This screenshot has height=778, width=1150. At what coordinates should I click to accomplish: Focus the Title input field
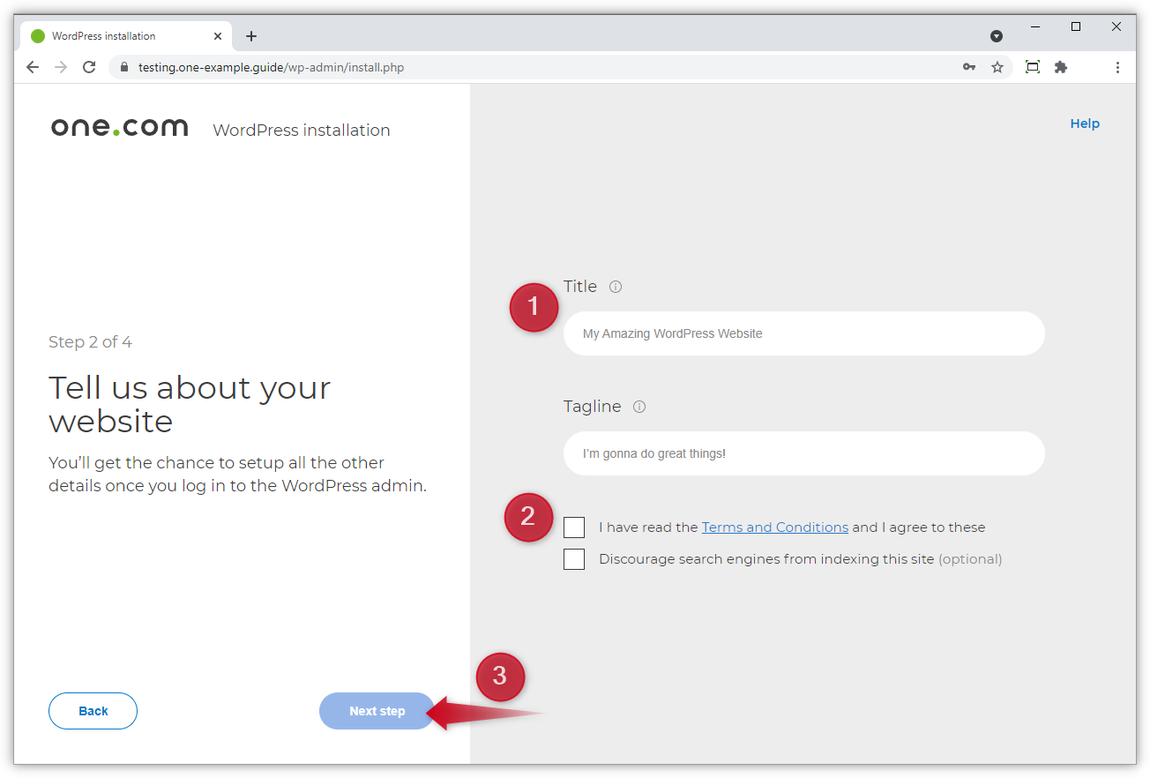(x=804, y=333)
